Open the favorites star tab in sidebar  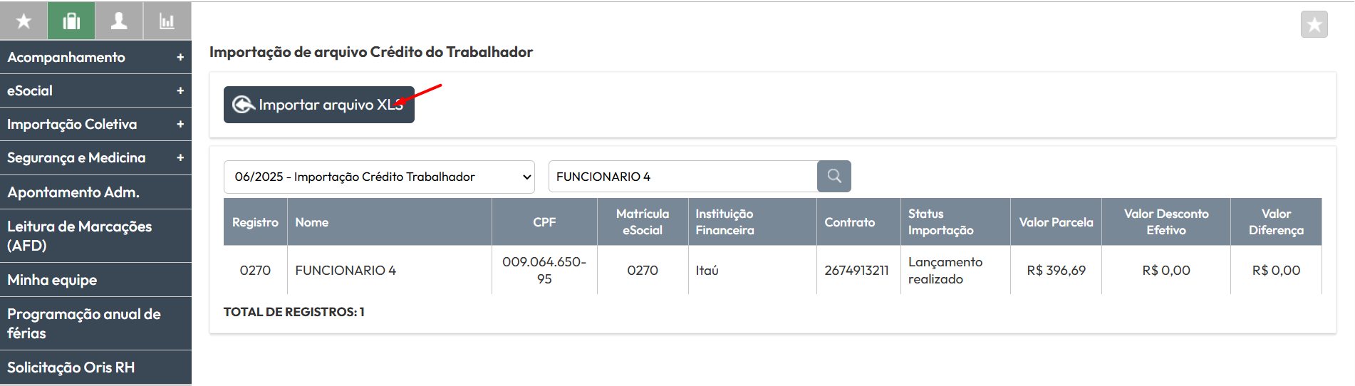click(24, 21)
